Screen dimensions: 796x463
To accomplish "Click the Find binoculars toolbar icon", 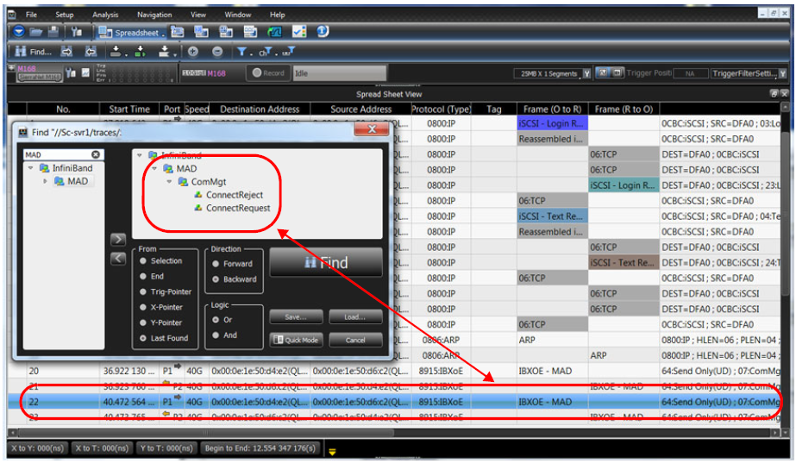I will coord(21,51).
